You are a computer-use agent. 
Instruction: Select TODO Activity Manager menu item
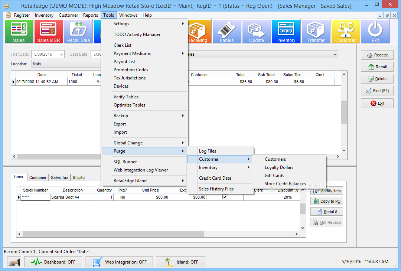(145, 35)
